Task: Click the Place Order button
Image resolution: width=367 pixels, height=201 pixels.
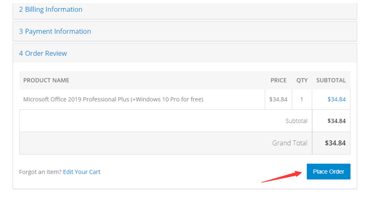Action: pos(328,171)
